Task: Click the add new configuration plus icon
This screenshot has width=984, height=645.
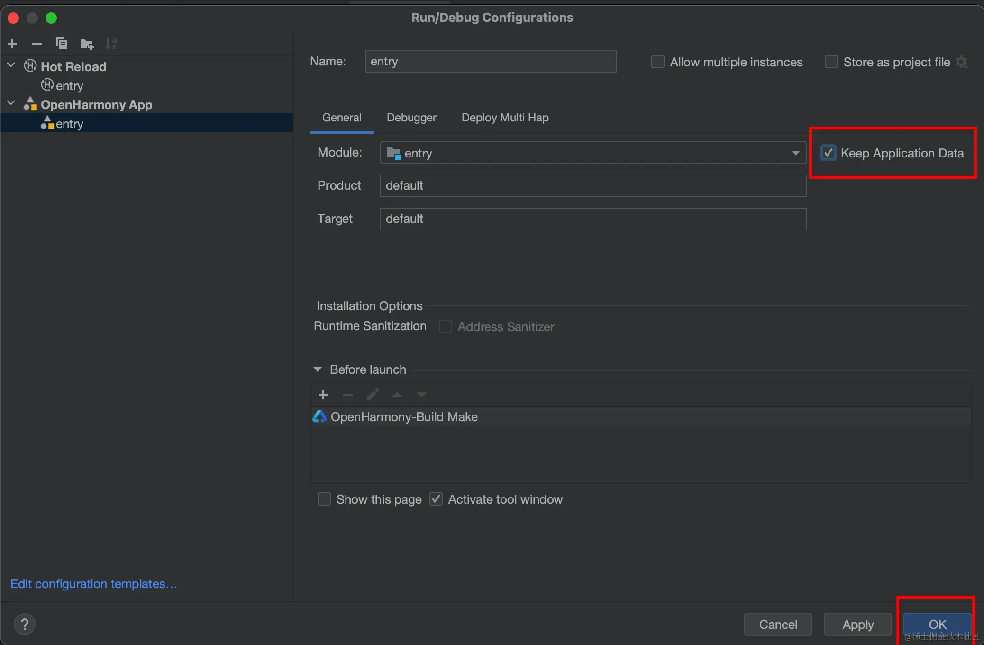Action: pos(13,44)
